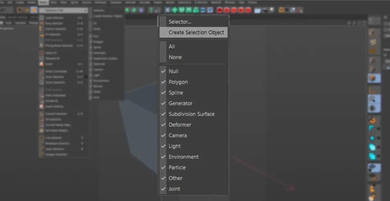Expand the Selection Filter submenu entry
The height and width of the screenshot is (201, 390).
click(63, 10)
